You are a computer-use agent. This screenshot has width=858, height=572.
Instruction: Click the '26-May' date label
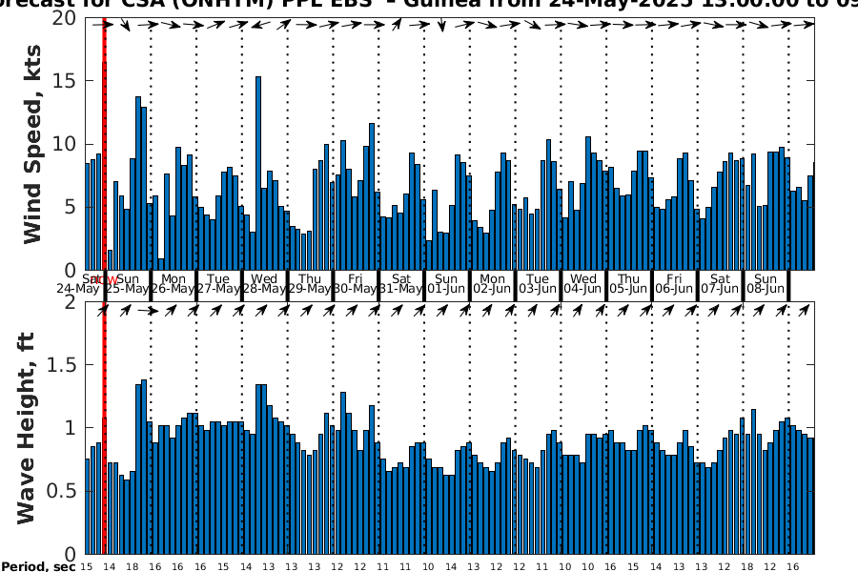pyautogui.click(x=173, y=289)
